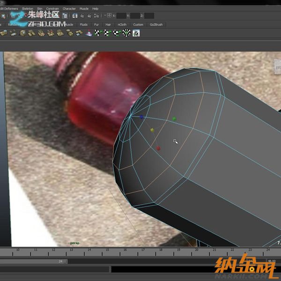The width and height of the screenshot is (281, 281).
Task: Click the red manipulator handle on the mesh
Action: pyautogui.click(x=159, y=148)
